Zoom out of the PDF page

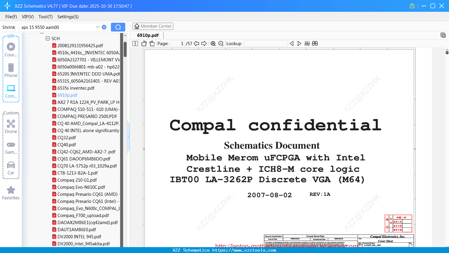[x=221, y=43]
